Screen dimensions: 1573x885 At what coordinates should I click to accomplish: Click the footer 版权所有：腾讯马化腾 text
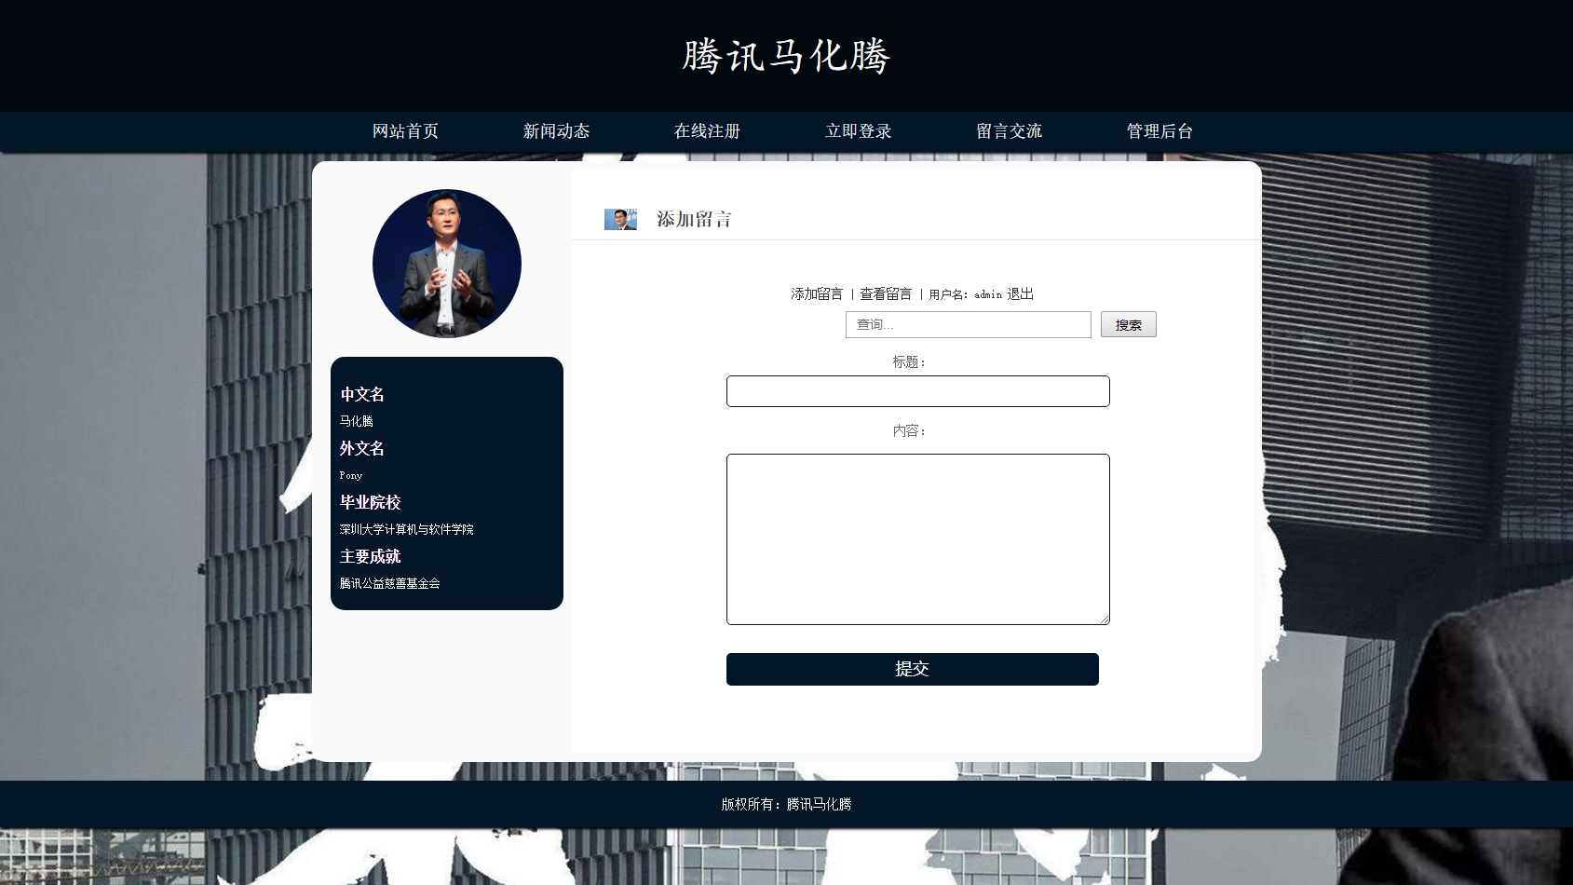[x=786, y=804]
